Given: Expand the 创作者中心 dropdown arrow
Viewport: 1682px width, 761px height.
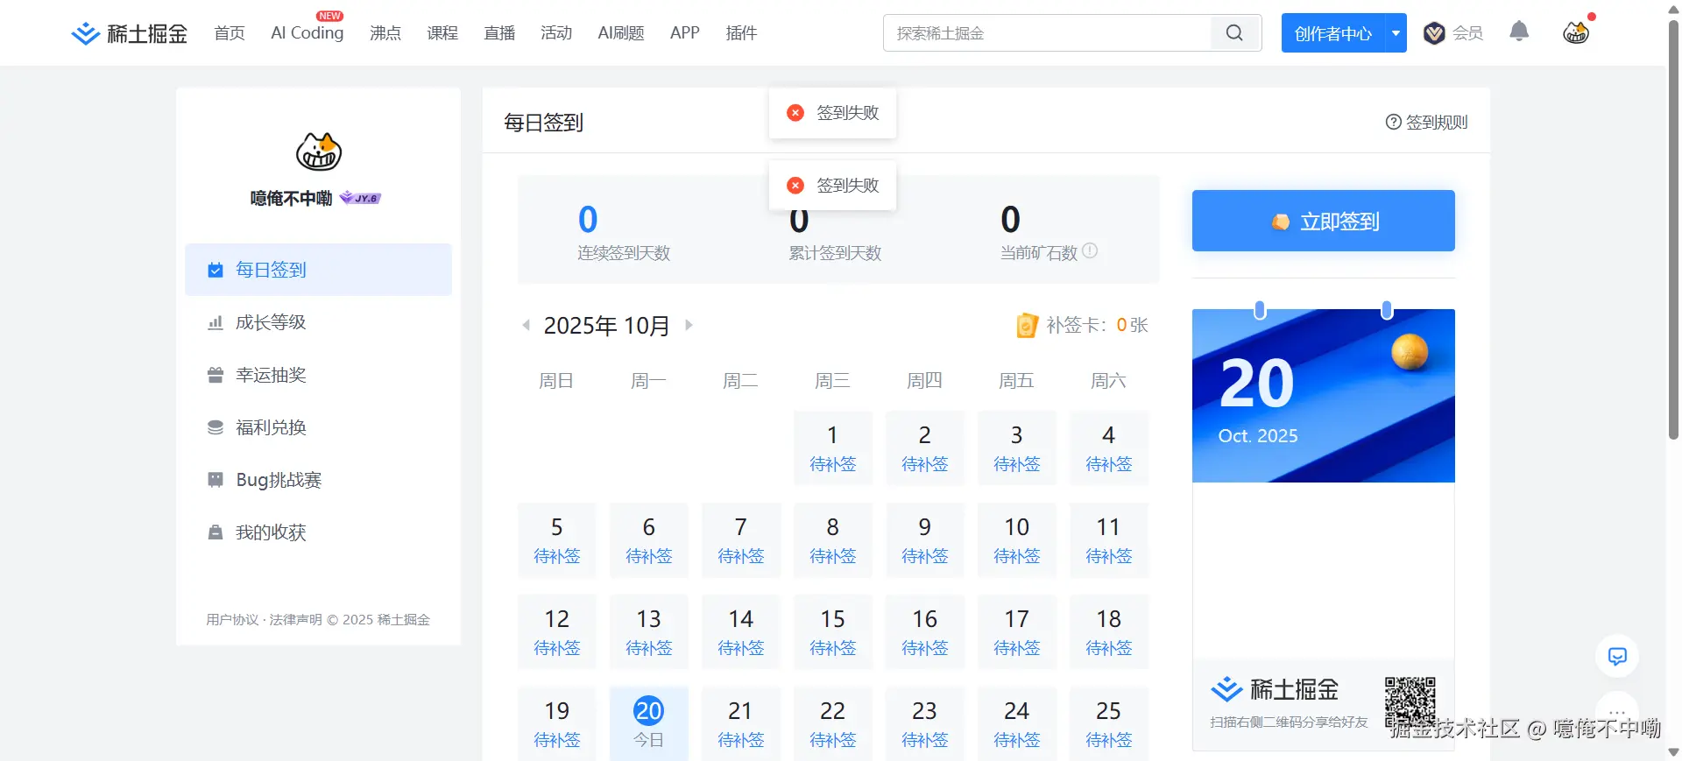Looking at the screenshot, I should coord(1396,33).
